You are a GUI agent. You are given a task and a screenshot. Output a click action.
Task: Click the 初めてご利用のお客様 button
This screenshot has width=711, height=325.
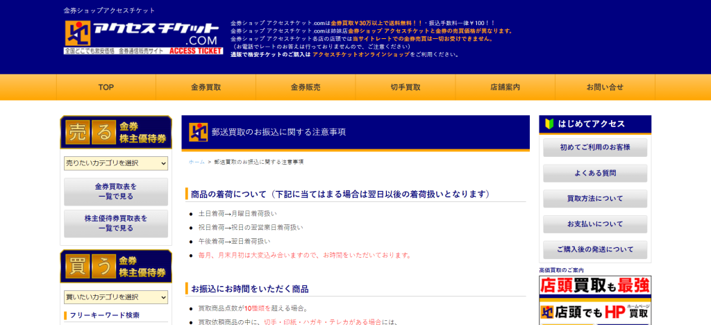tap(595, 147)
